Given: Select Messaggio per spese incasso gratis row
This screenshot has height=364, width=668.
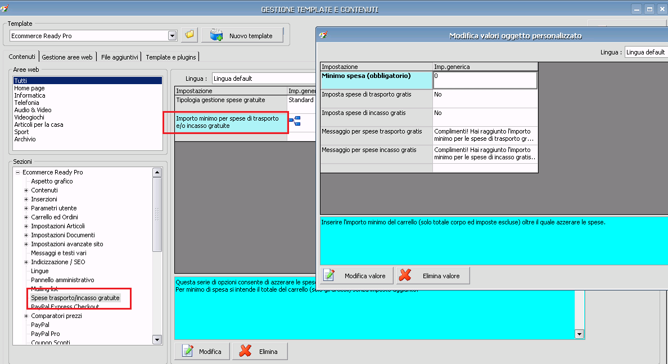Looking at the screenshot, I should coord(377,154).
